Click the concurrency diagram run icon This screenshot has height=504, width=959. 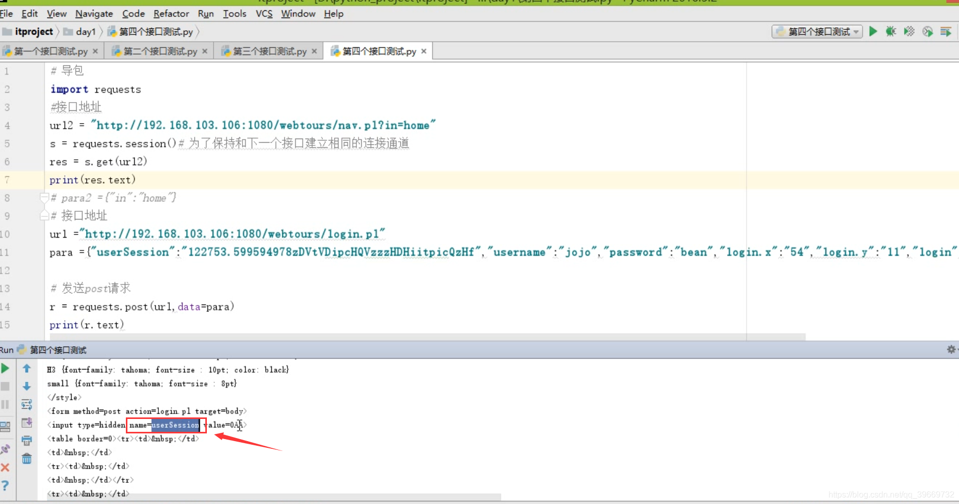point(946,31)
